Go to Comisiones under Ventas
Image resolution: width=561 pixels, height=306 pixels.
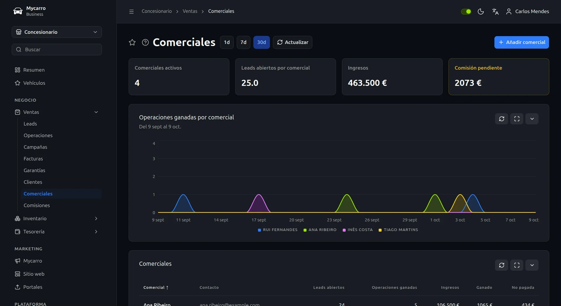tap(61, 205)
